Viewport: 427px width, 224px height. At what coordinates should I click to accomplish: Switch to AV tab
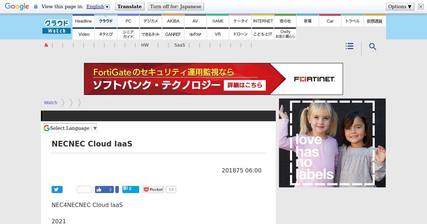[x=195, y=21]
